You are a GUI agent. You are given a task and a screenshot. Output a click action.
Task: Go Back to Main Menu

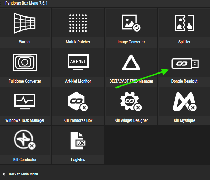click(23, 174)
